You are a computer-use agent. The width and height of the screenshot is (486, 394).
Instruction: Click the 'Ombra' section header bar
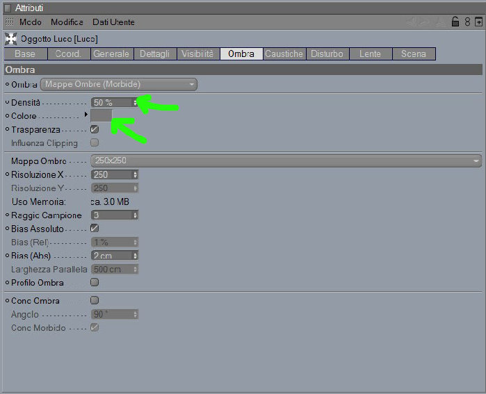point(243,69)
